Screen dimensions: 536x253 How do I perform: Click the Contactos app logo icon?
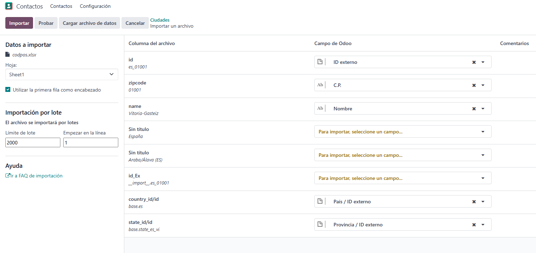9,6
